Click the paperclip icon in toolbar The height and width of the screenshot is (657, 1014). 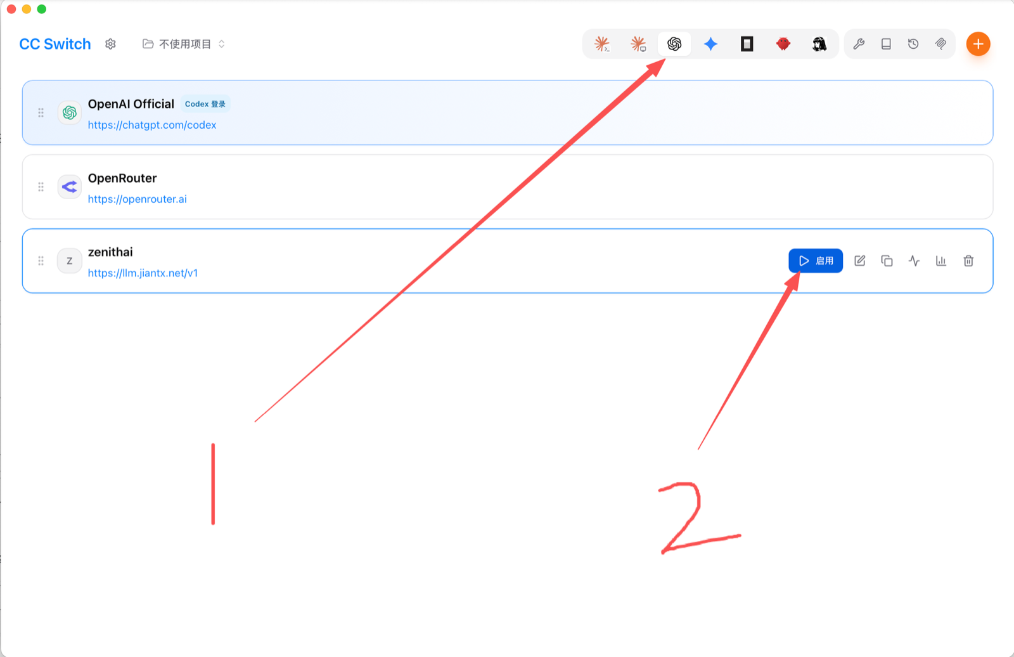(x=940, y=44)
